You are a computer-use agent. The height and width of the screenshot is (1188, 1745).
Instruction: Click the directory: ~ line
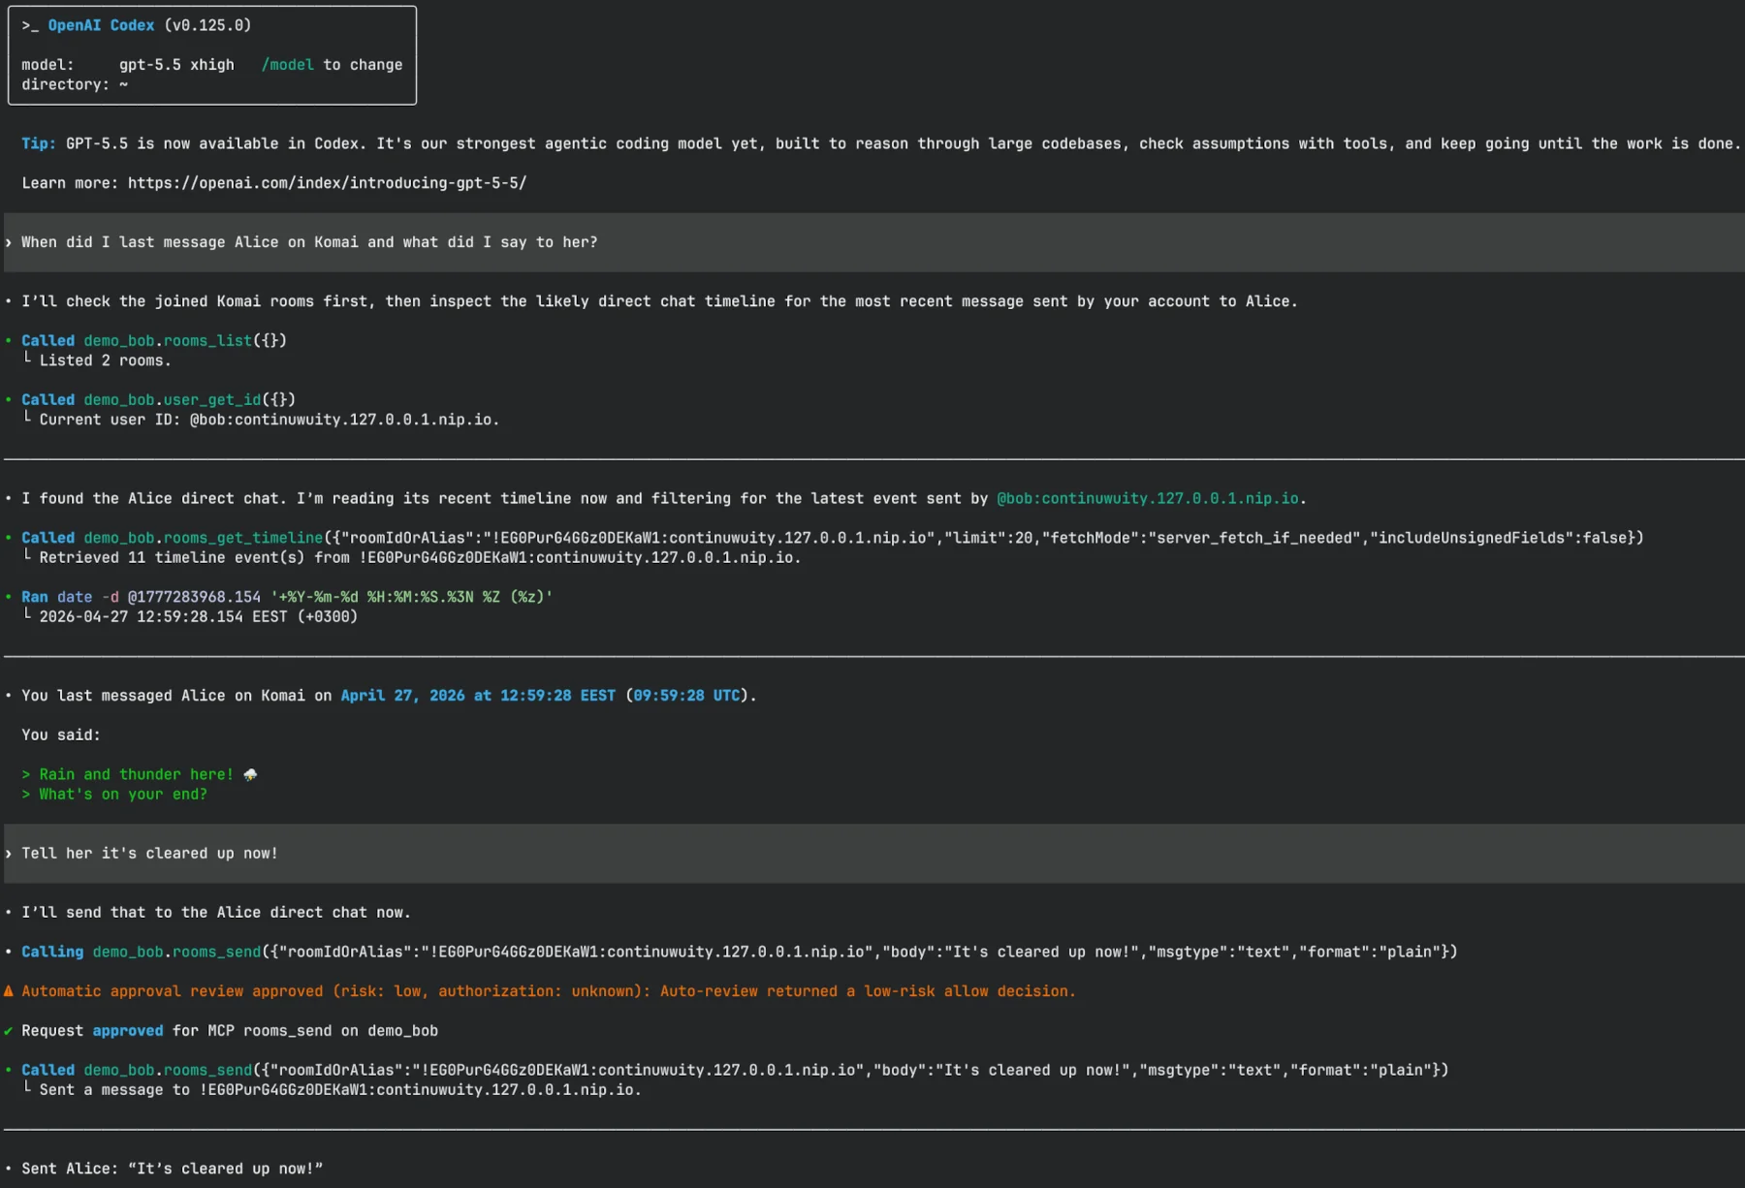click(75, 84)
